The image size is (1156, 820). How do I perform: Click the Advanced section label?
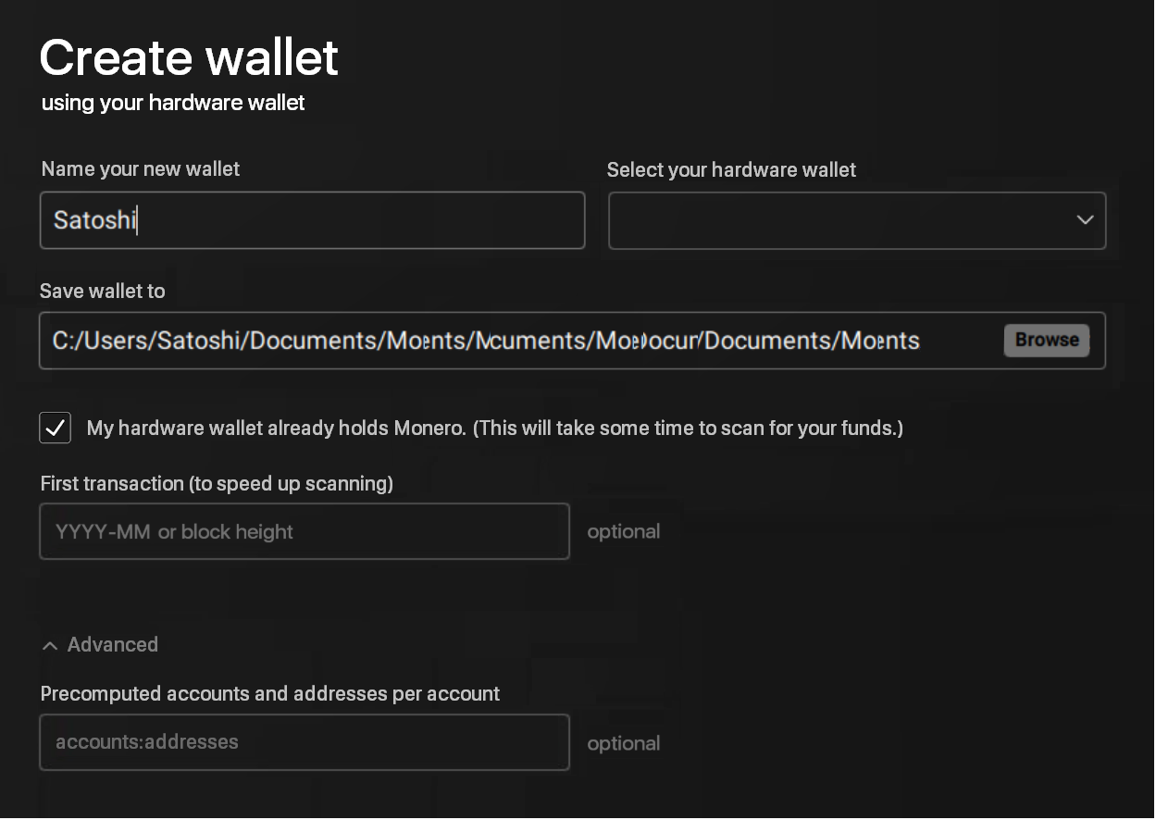pyautogui.click(x=113, y=645)
